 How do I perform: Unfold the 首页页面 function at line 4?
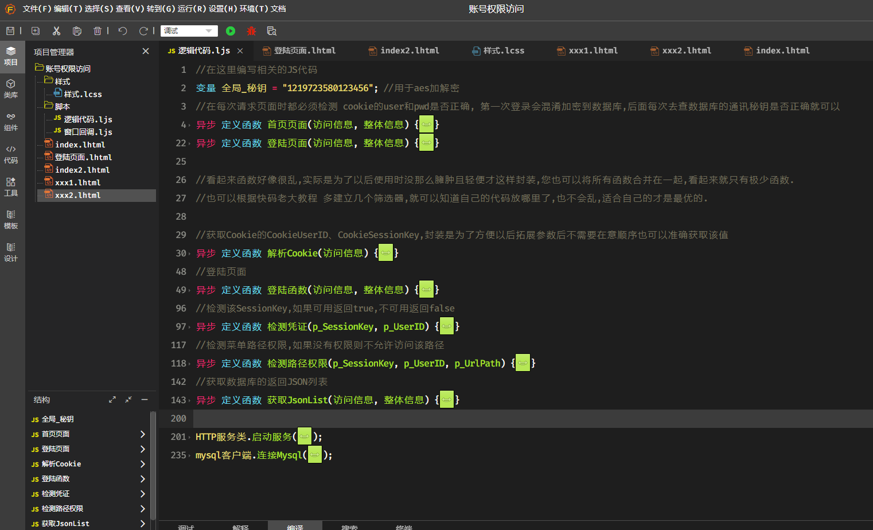(x=426, y=124)
